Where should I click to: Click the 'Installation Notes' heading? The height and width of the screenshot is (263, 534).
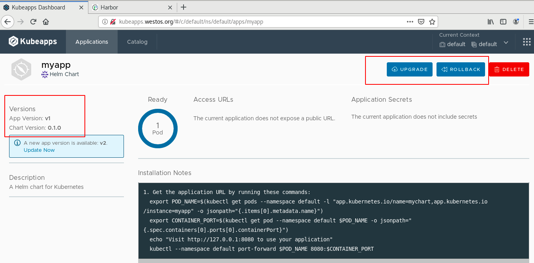tap(165, 173)
